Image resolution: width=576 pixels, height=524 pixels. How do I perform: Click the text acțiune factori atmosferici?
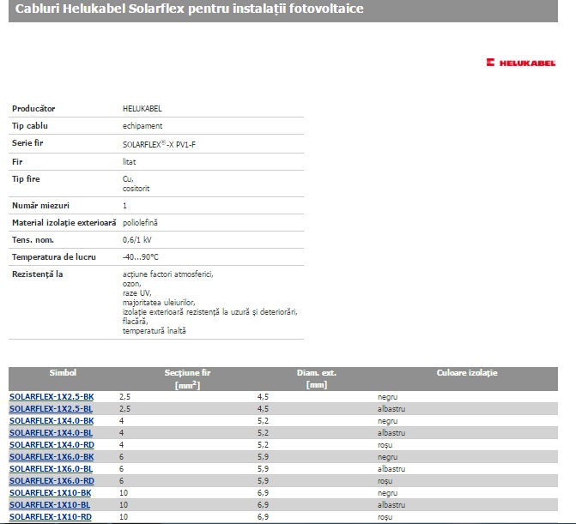[168, 274]
